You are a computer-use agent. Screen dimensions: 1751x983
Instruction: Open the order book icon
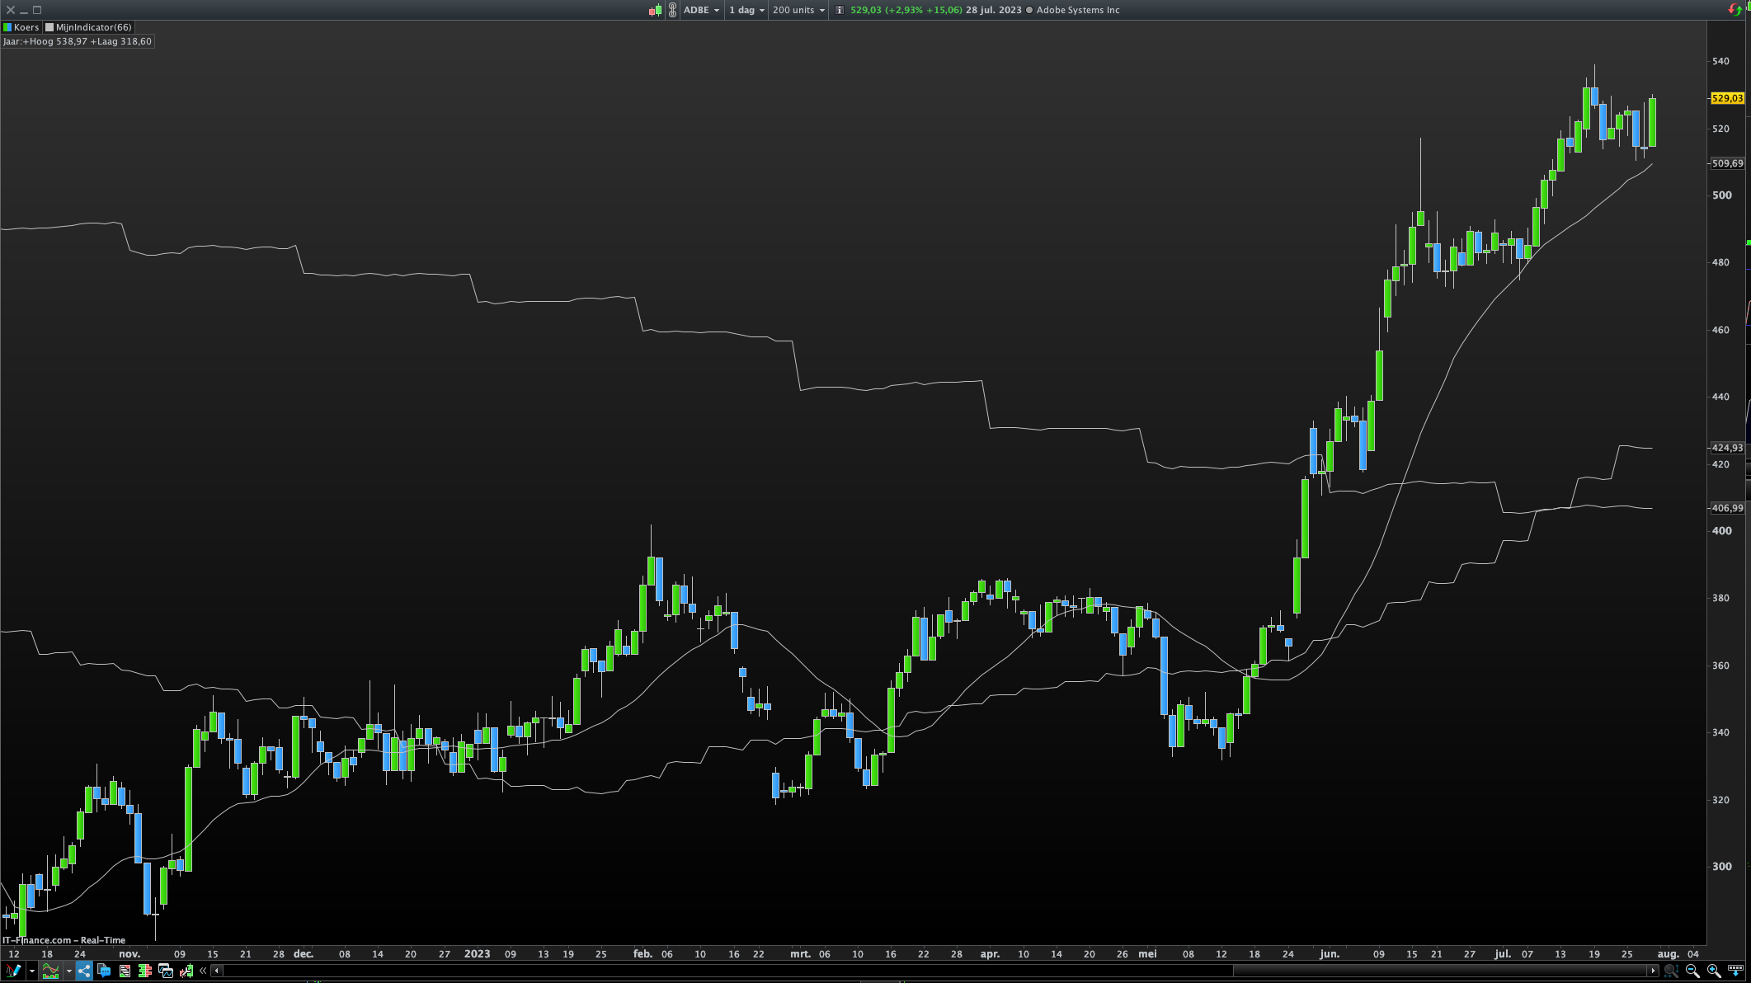click(x=145, y=971)
